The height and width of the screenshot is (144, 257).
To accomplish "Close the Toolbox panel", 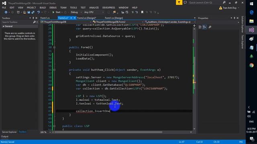I will (37, 18).
